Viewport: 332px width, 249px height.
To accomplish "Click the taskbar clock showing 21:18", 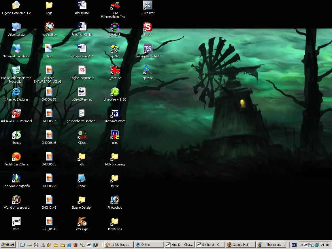I will coord(325,245).
